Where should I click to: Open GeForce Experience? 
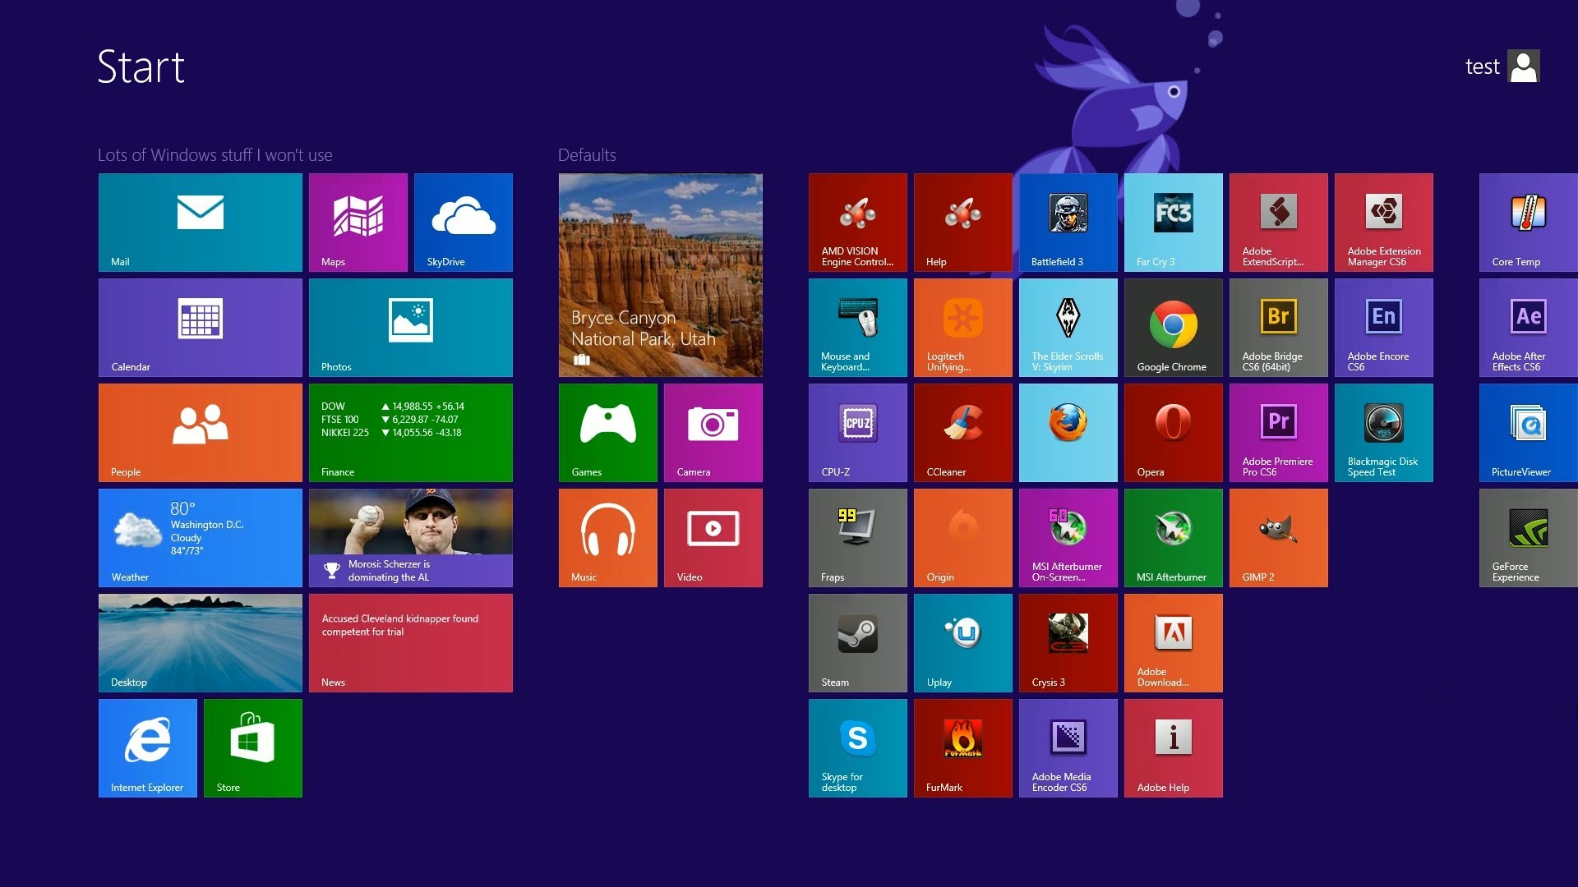point(1527,537)
